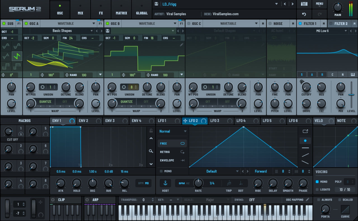Viewport: 358px width, 221px height.
Task: Enable OSC C power switch
Action: click(x=189, y=23)
